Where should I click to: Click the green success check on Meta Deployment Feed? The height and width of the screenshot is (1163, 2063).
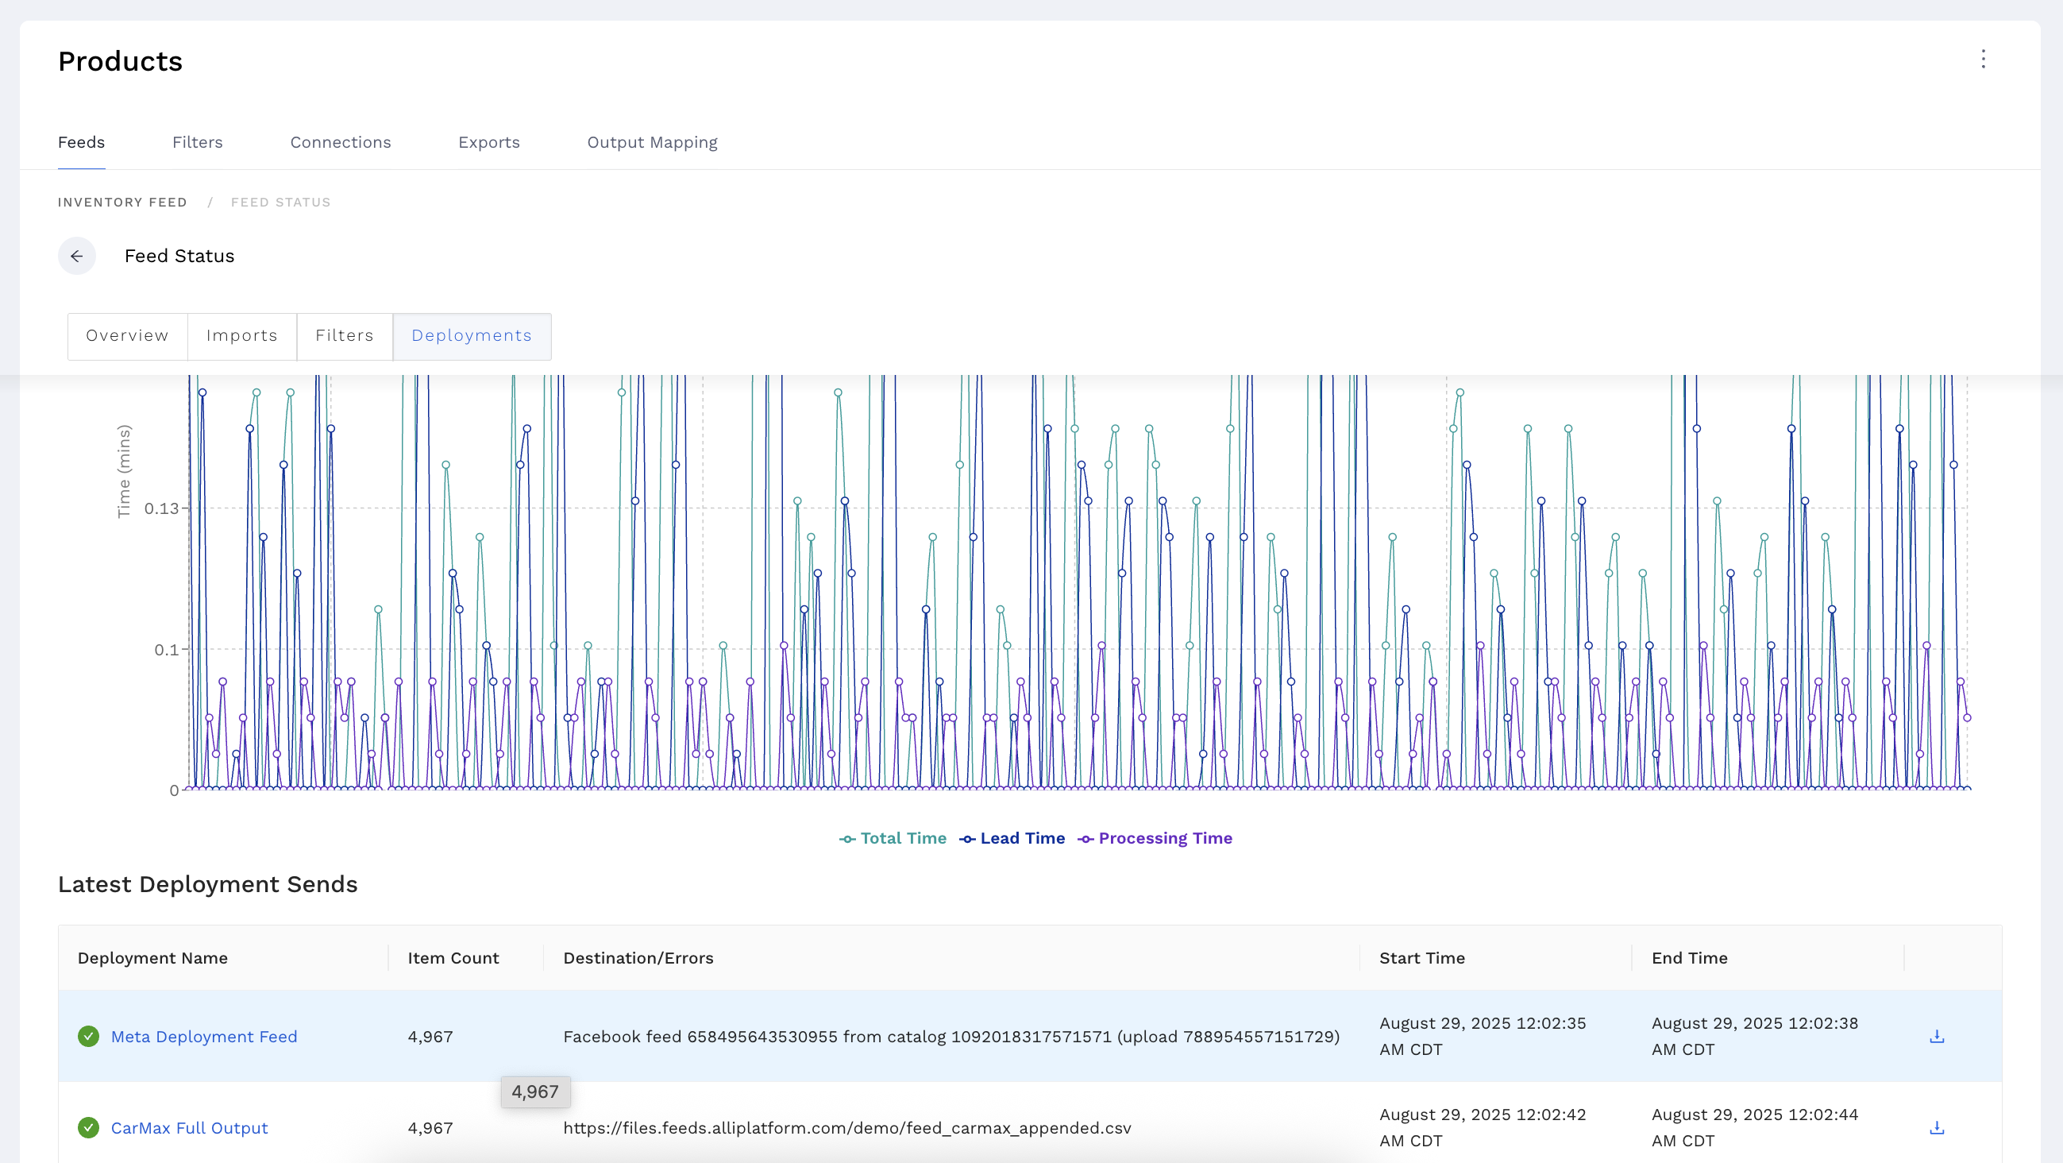click(x=88, y=1036)
